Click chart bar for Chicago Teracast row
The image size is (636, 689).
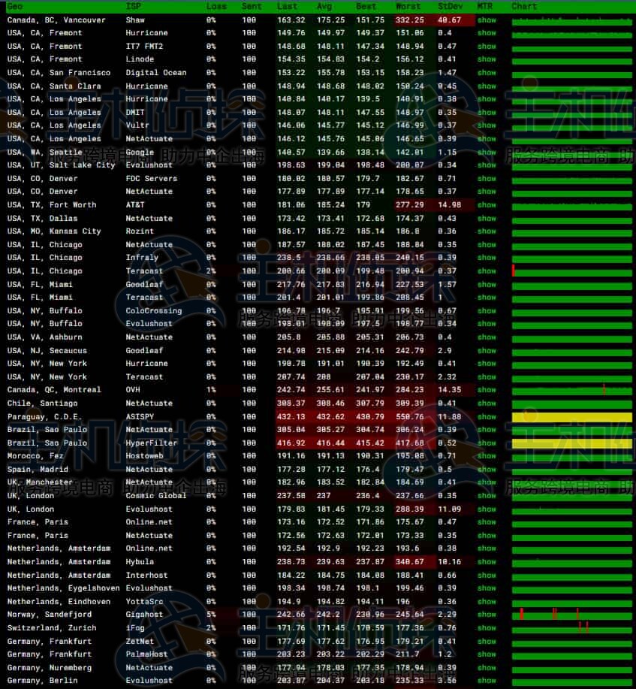coord(572,272)
